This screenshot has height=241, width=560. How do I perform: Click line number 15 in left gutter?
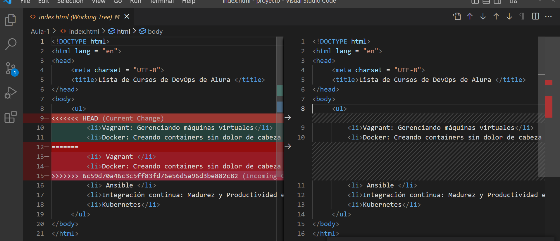pos(40,176)
